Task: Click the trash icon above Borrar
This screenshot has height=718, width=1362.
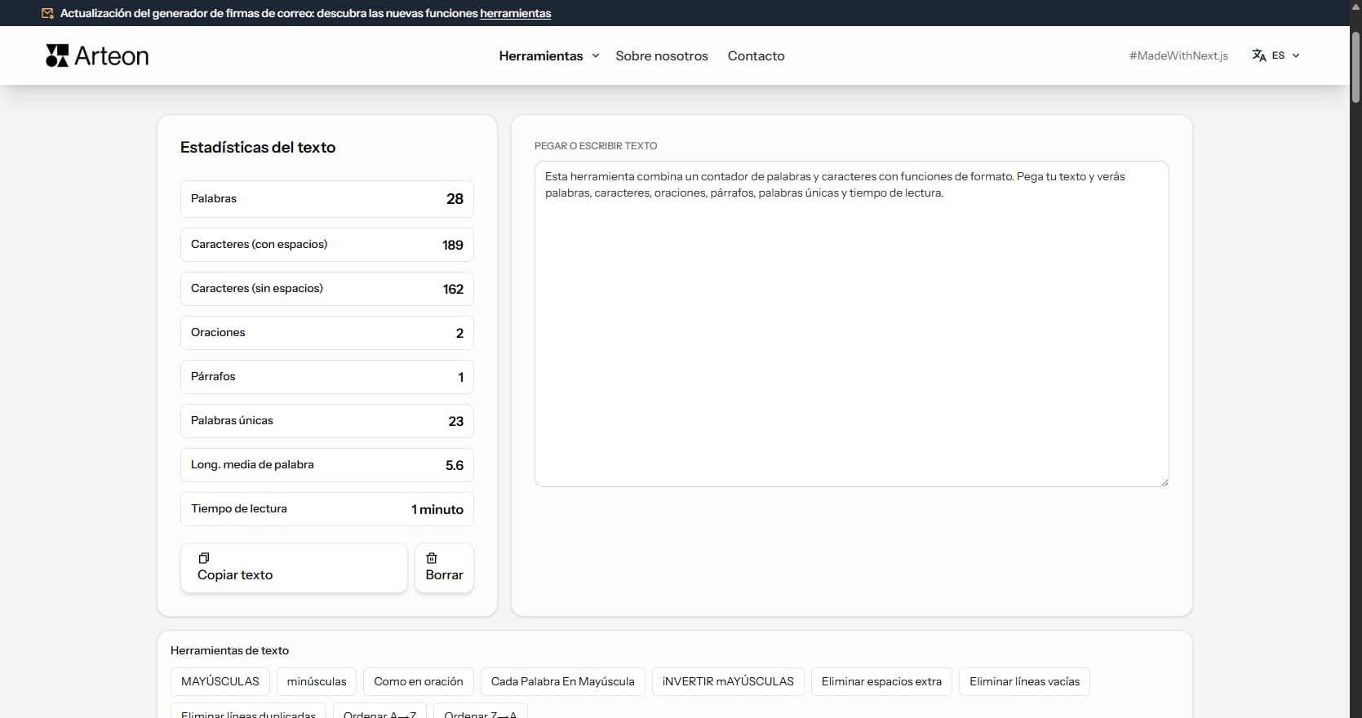Action: tap(432, 558)
